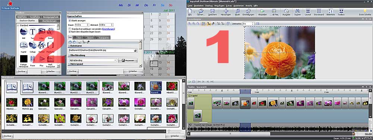The height and width of the screenshot is (140, 373).
Task: Click the Erste Schritte icon
Action: click(x=365, y=12)
